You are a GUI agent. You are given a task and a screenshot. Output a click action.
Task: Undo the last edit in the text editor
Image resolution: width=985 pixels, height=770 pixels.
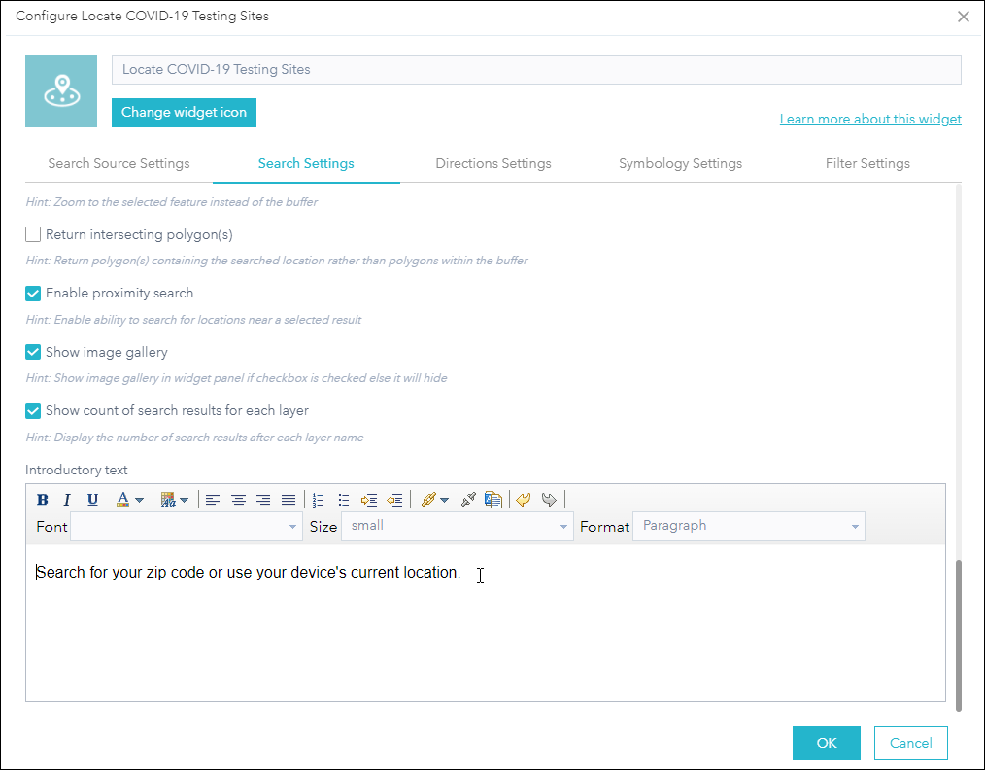point(524,499)
